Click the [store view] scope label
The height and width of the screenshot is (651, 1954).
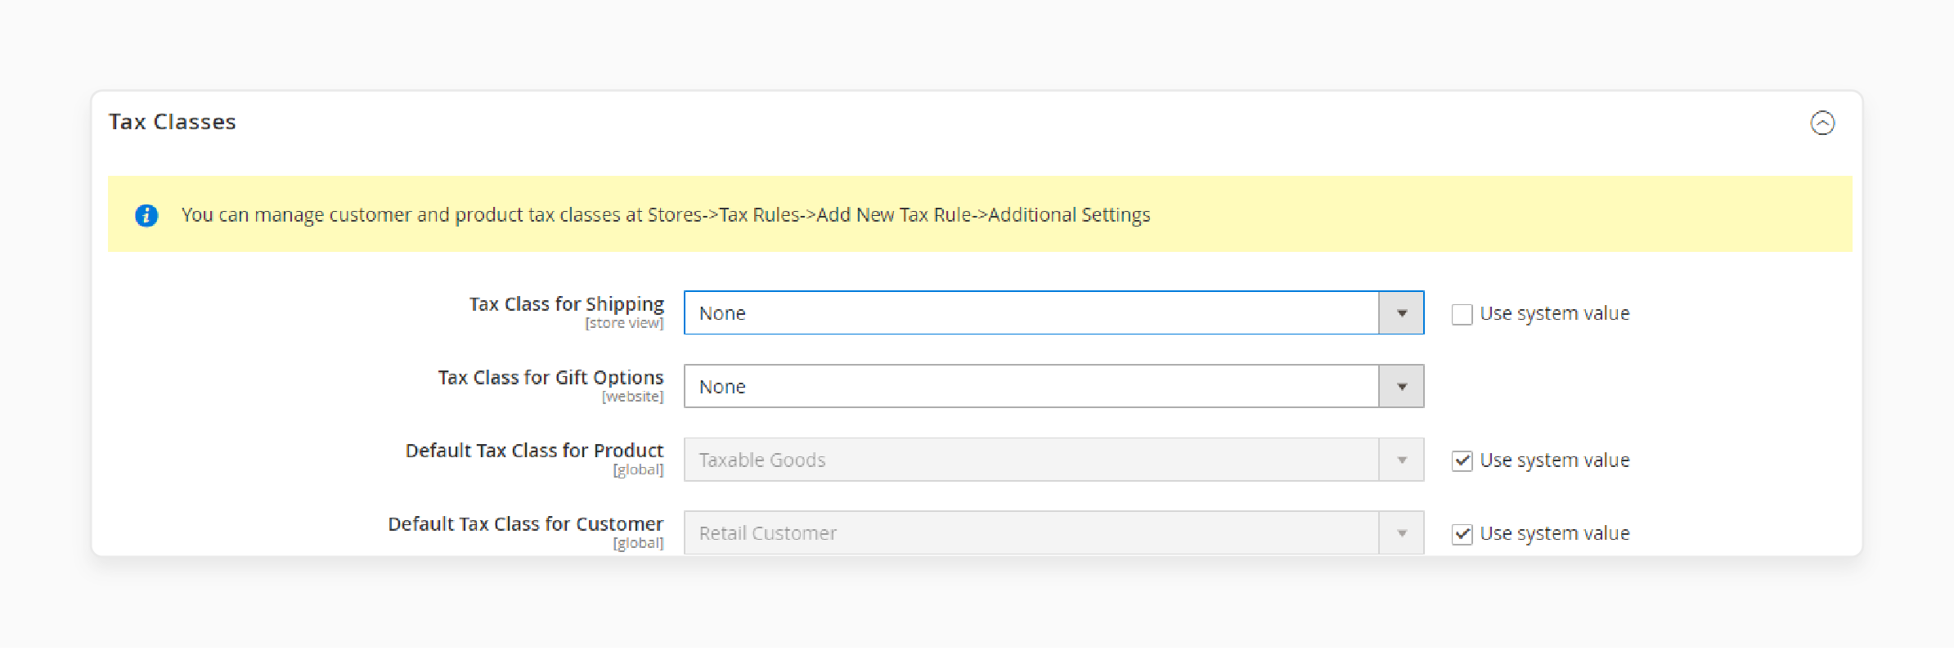tap(624, 323)
